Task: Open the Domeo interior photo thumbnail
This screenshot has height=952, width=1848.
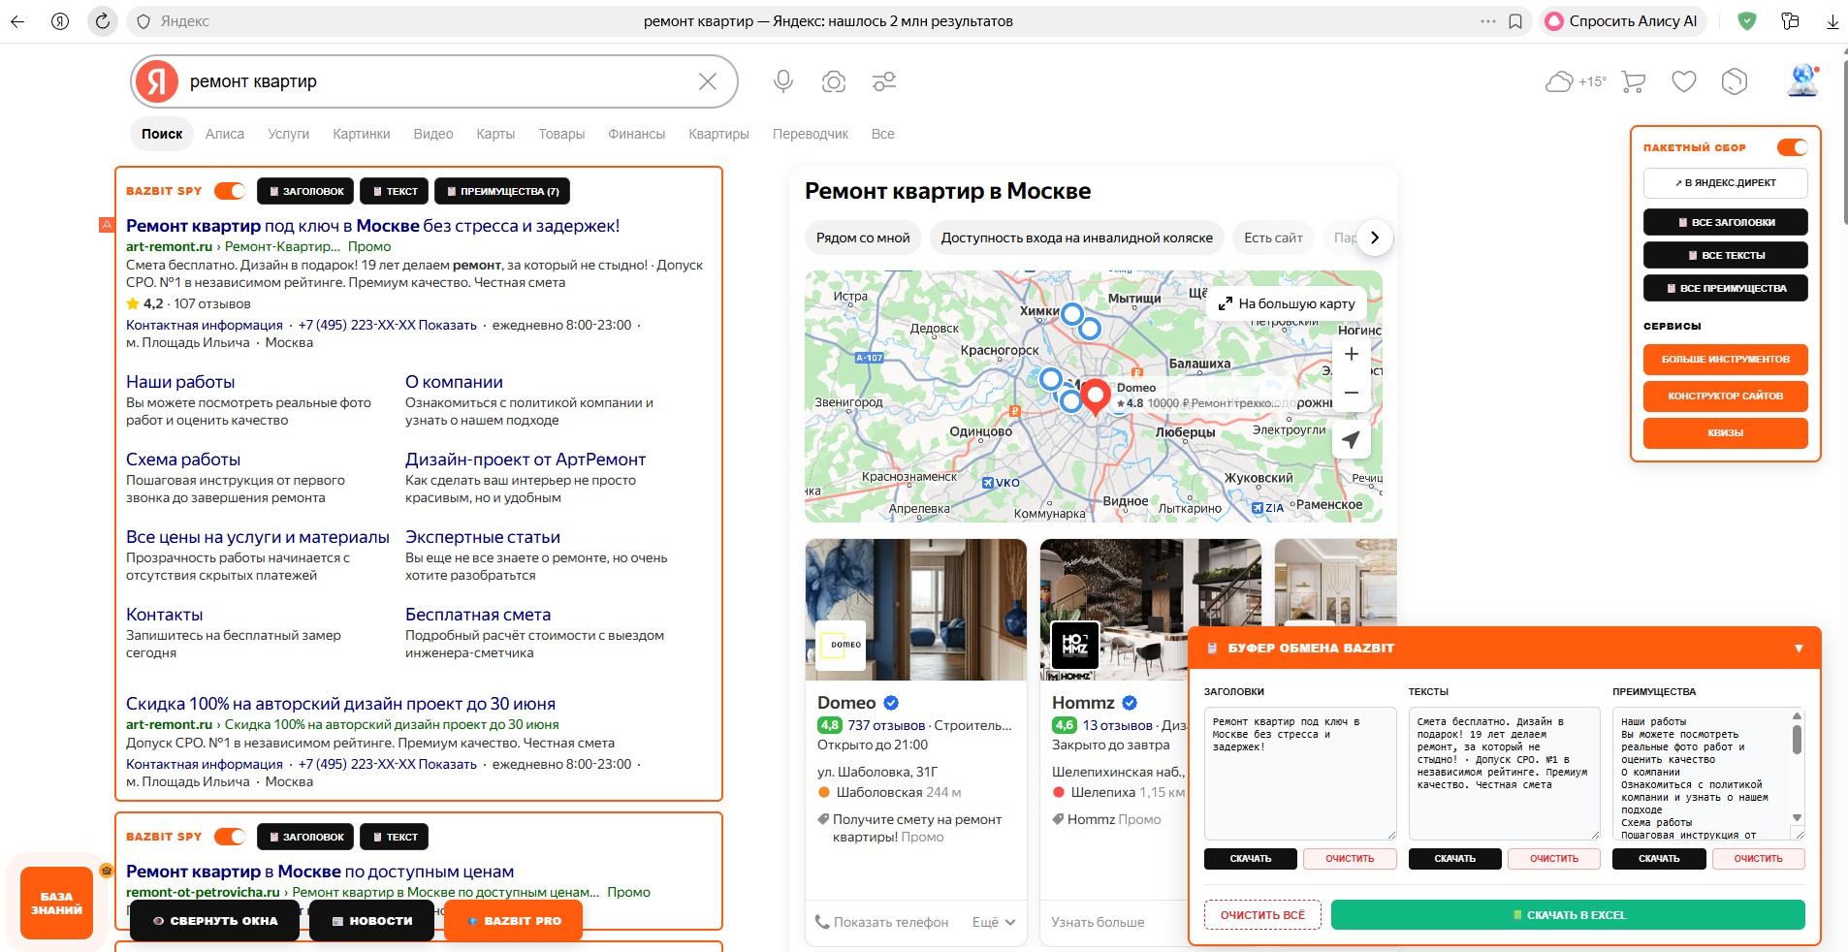Action: [x=916, y=610]
